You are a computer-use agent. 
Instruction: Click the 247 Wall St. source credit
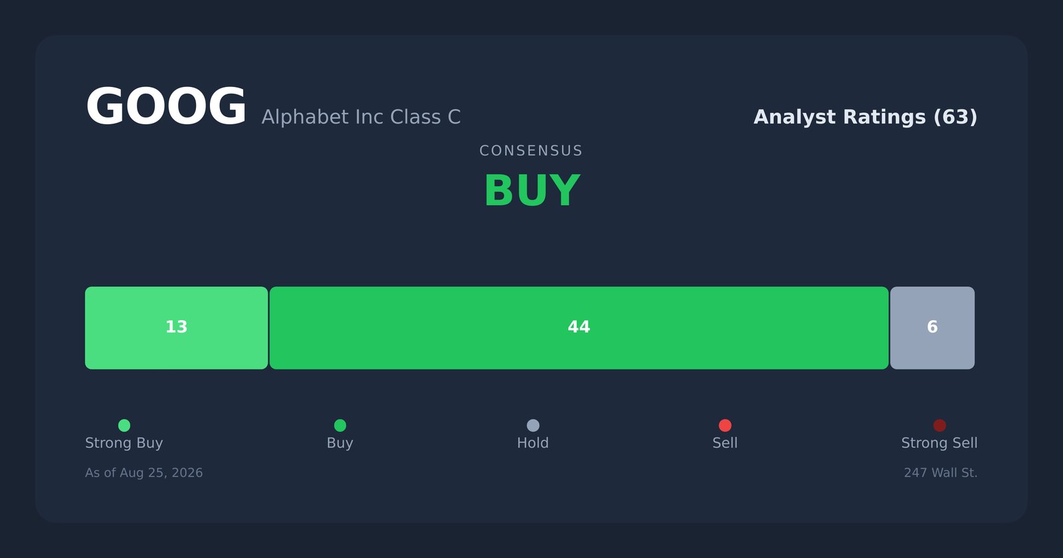[941, 473]
